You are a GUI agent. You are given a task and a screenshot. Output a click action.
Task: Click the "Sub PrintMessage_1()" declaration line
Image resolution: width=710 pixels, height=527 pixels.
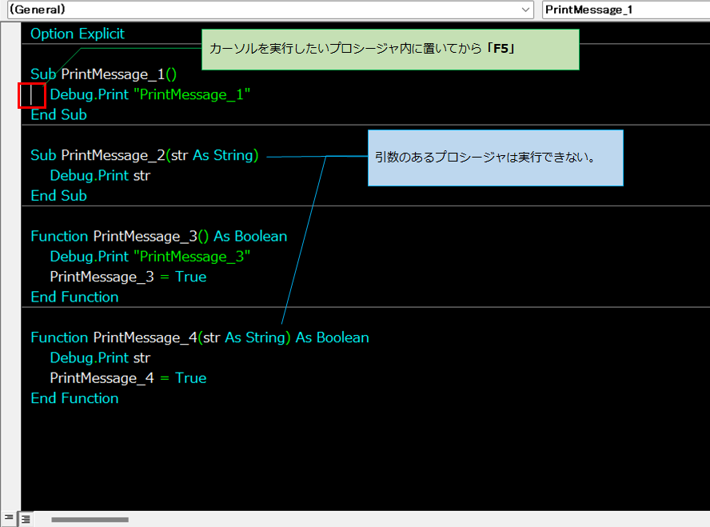[x=103, y=74]
